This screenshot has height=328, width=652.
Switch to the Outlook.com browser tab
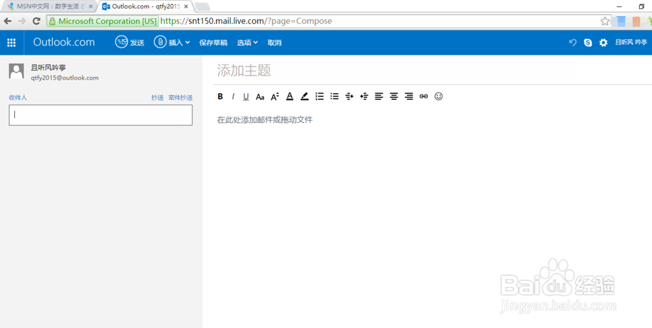[x=145, y=7]
